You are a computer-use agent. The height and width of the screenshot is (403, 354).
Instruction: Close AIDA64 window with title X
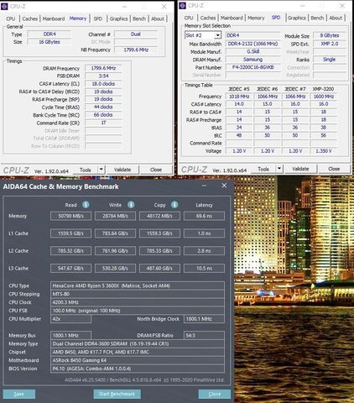tap(224, 186)
